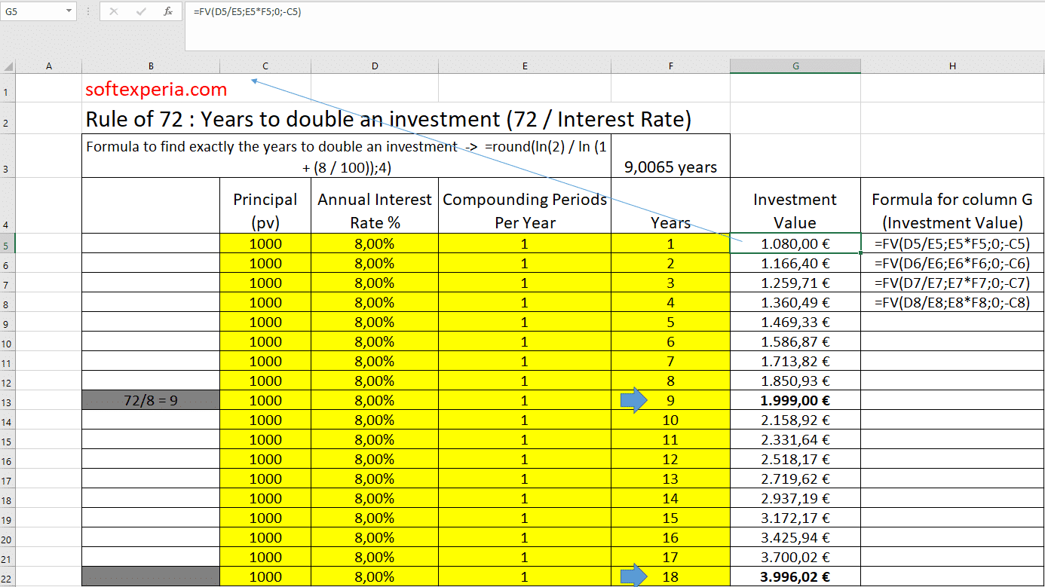1045x587 pixels.
Task: Click the blue arrow next to year 18
Action: click(634, 577)
